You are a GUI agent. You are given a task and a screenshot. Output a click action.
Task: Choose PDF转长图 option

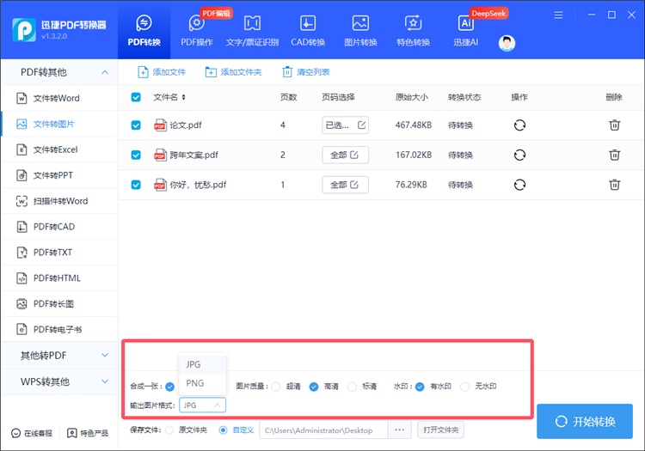[x=59, y=304]
